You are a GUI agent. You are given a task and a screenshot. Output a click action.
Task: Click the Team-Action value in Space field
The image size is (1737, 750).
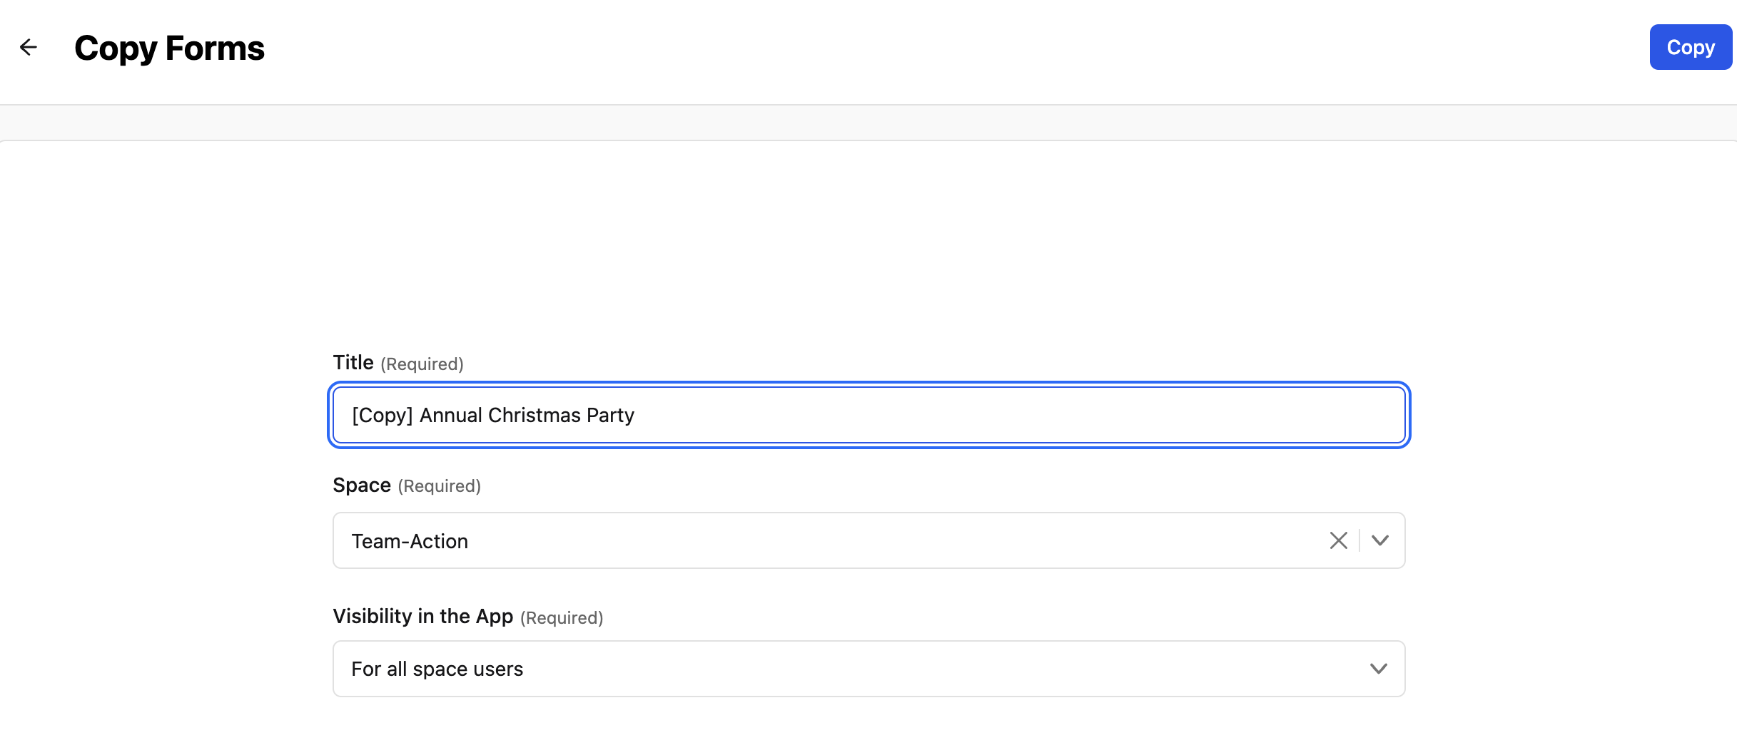pos(410,541)
